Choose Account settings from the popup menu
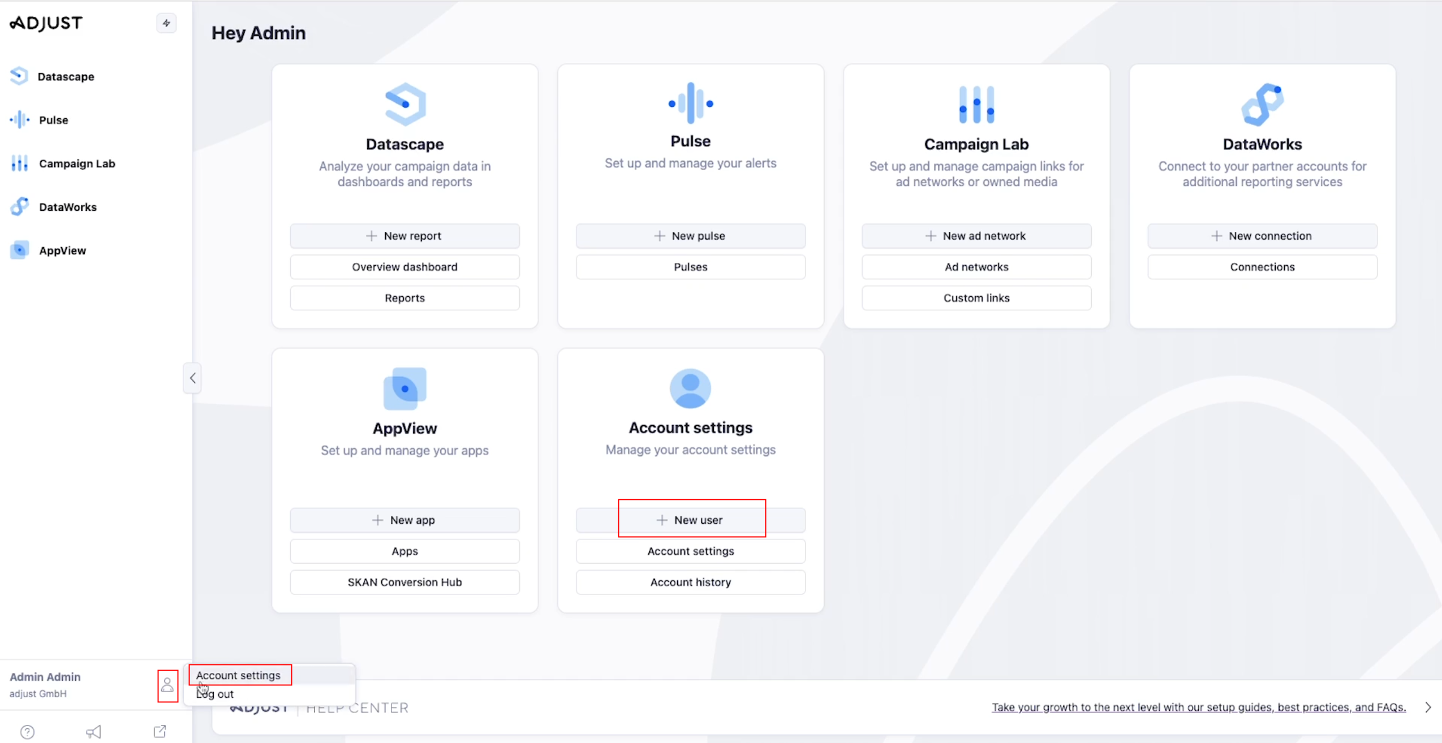This screenshot has width=1442, height=743. click(x=238, y=675)
